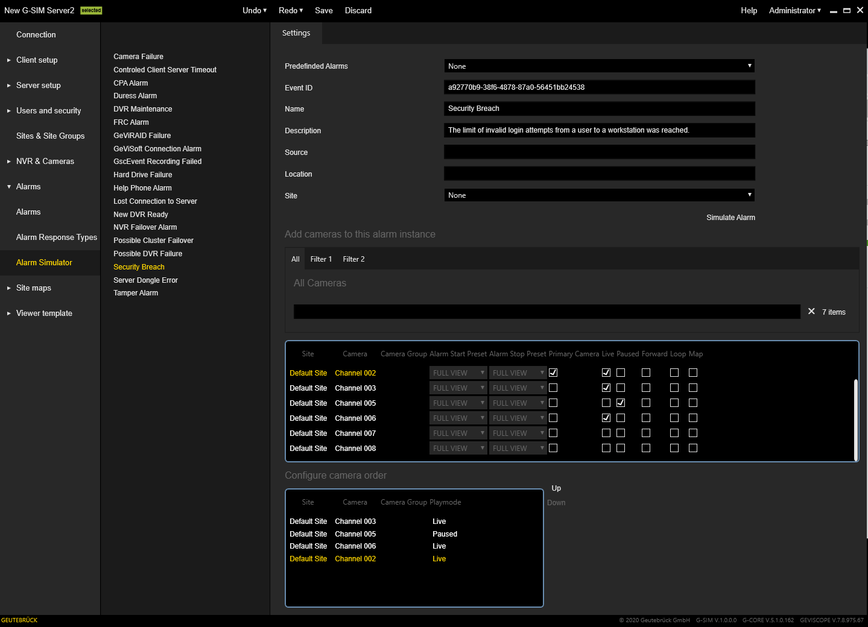Open the Predefined Alarms dropdown

click(x=599, y=66)
